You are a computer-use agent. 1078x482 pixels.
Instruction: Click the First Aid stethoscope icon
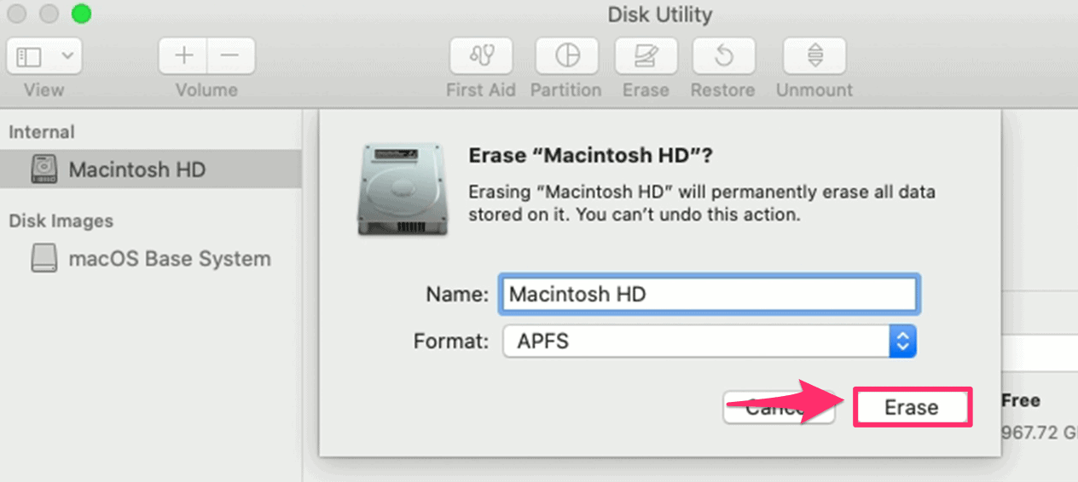click(x=481, y=57)
